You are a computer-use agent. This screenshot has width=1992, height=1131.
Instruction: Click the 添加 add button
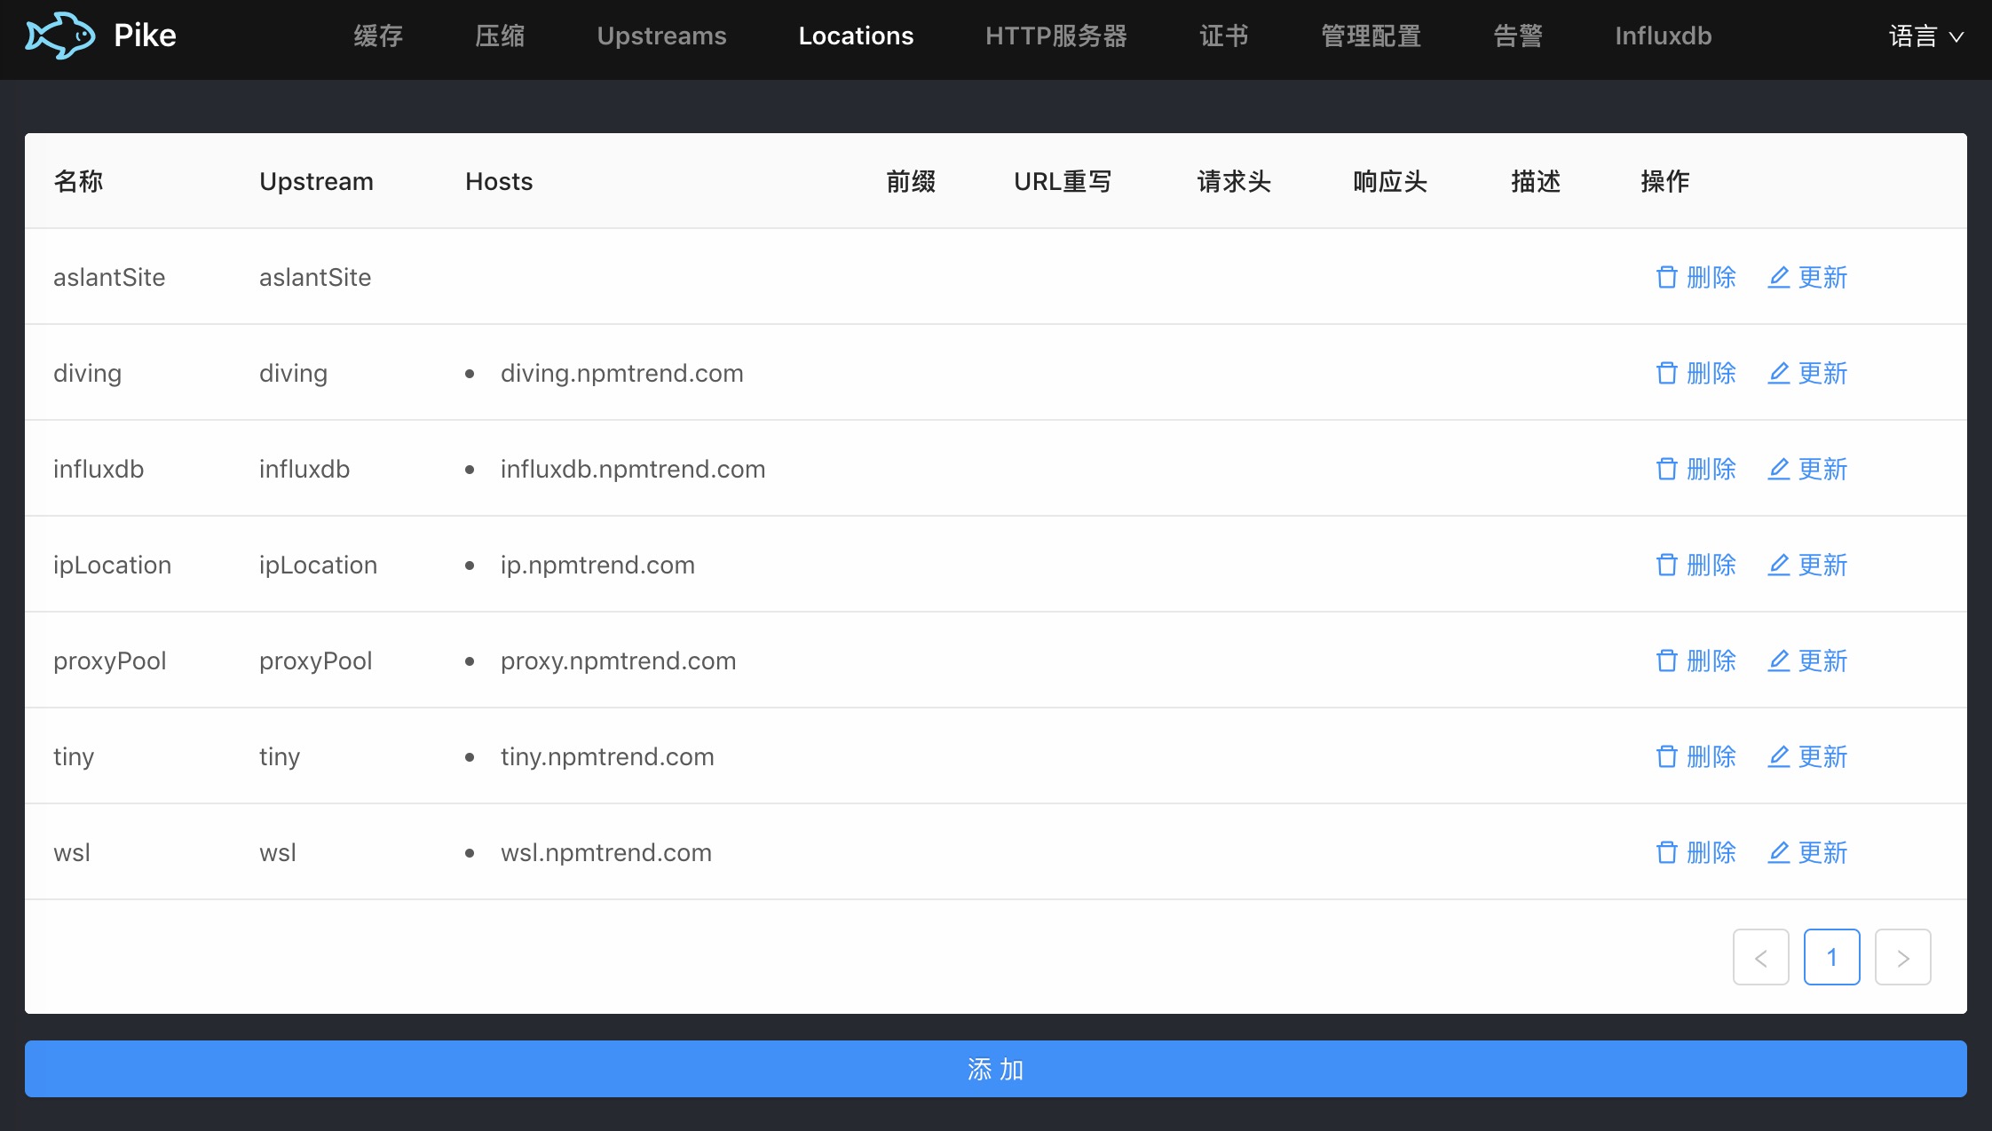point(995,1070)
